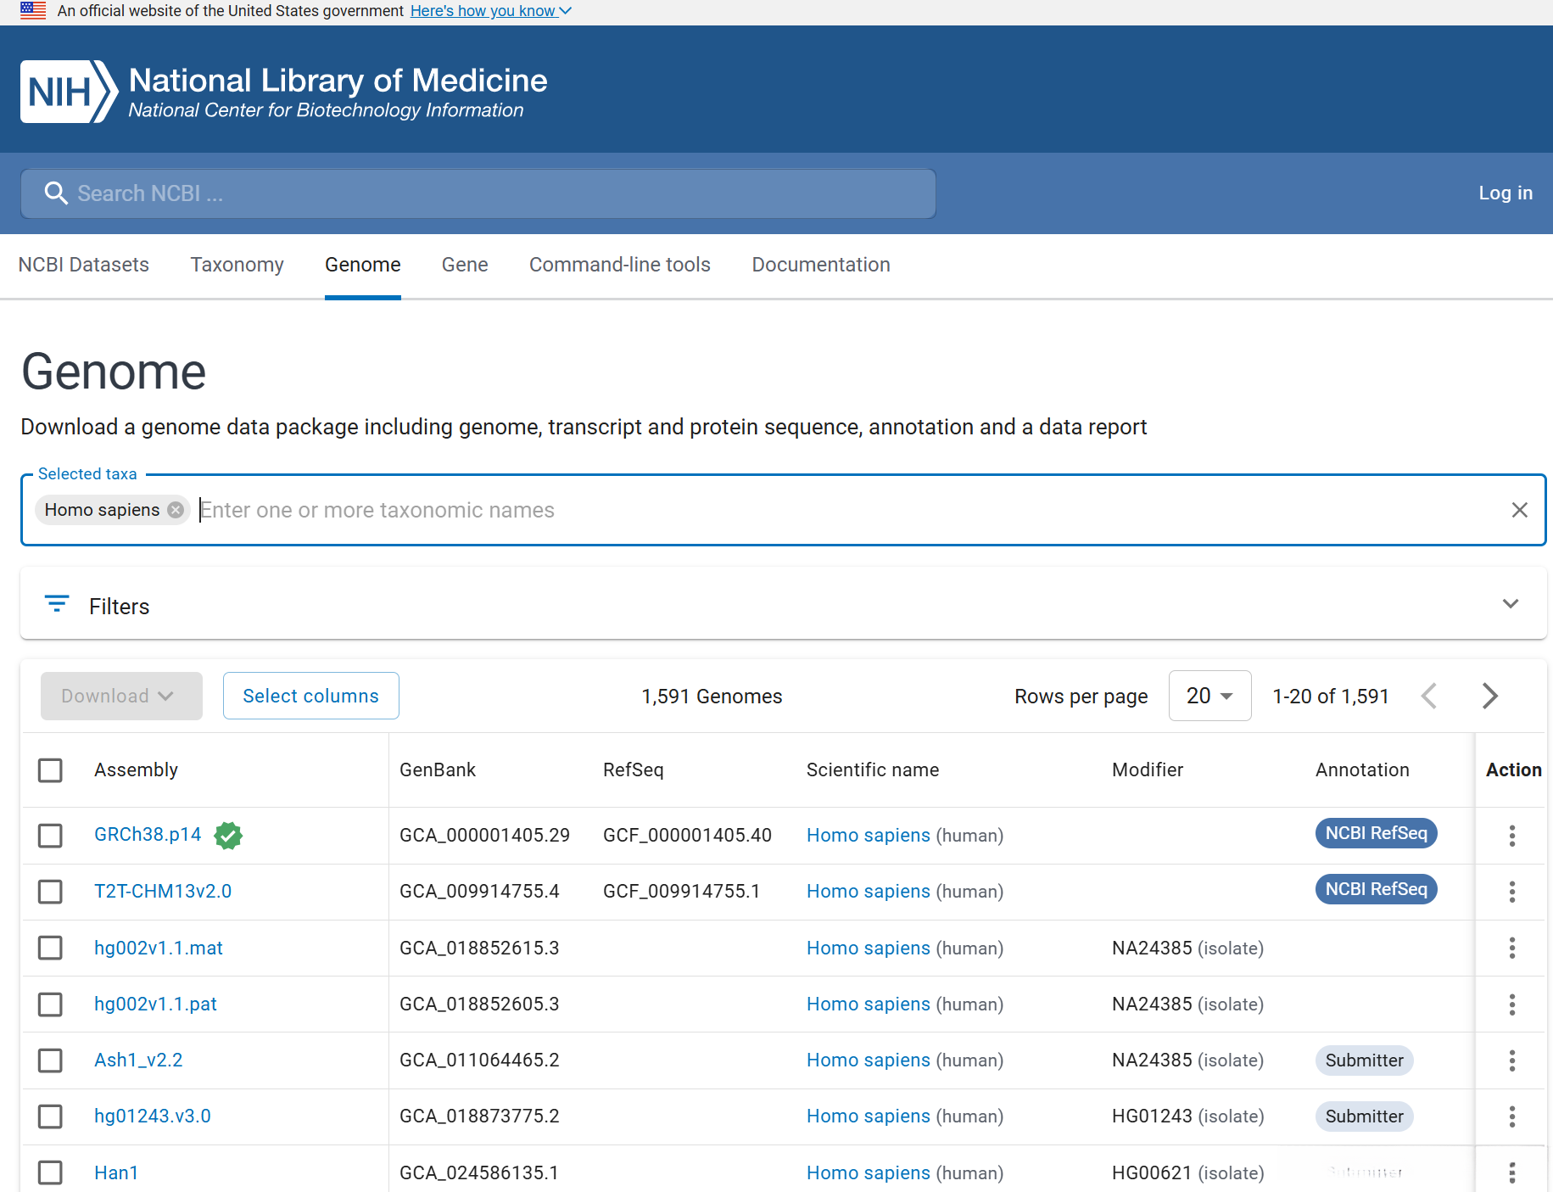Open action menu for Han1
Screen dimensions: 1553x1192
coord(1512,1172)
